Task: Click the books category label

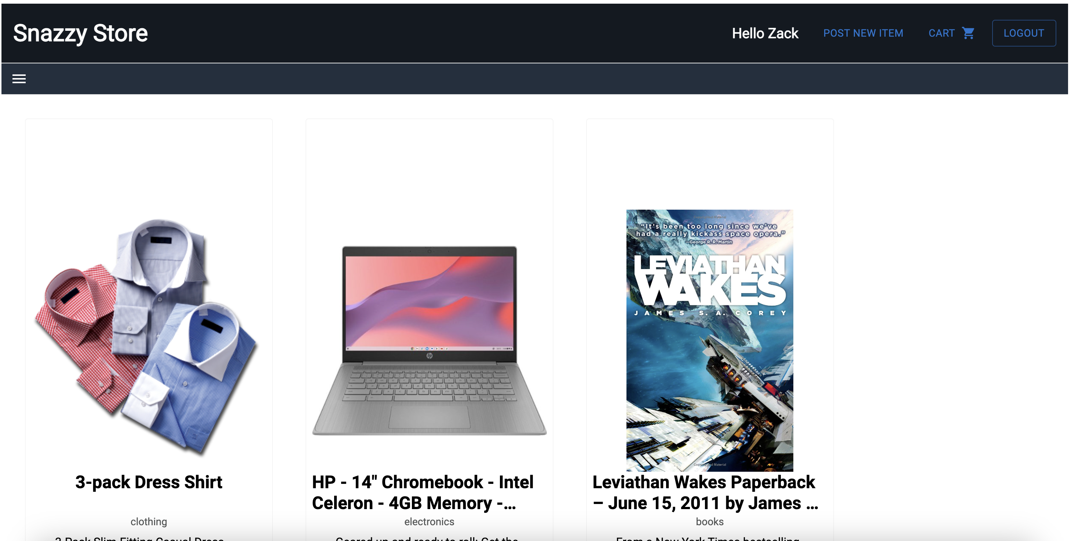Action: [x=709, y=522]
